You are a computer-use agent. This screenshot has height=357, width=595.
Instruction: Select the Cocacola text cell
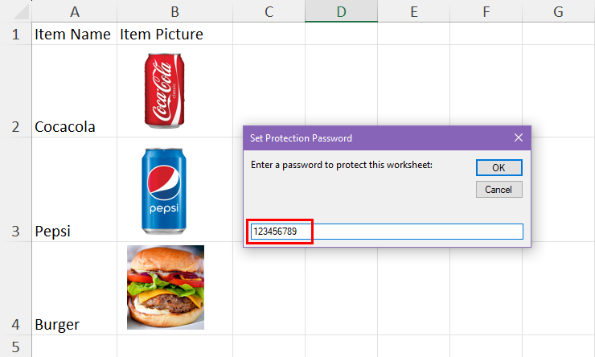click(74, 92)
